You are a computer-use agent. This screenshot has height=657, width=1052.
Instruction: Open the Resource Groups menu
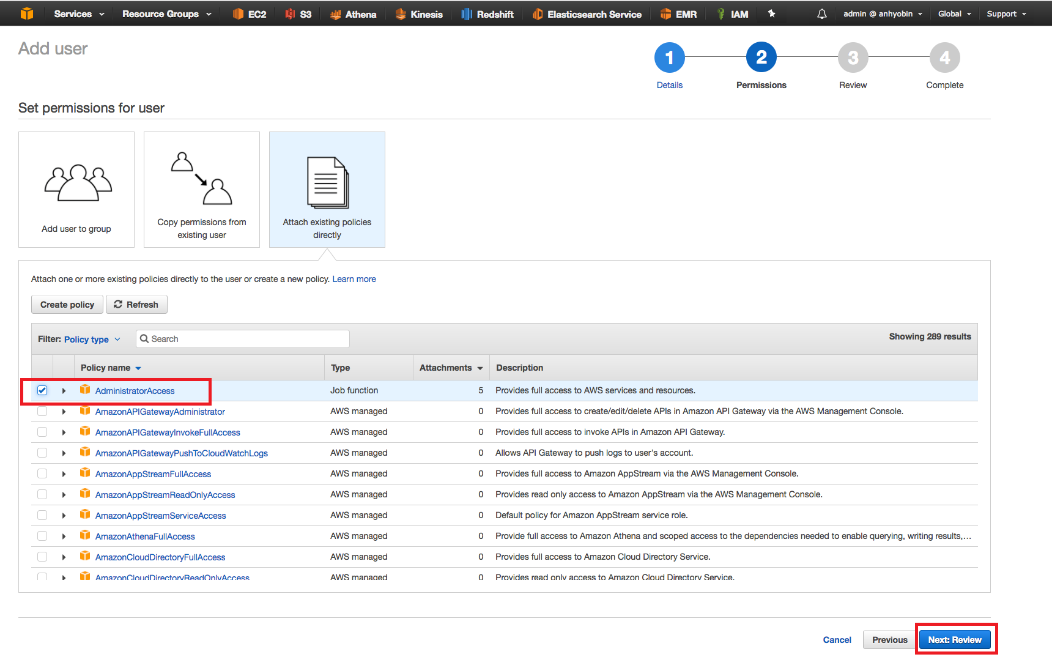166,13
